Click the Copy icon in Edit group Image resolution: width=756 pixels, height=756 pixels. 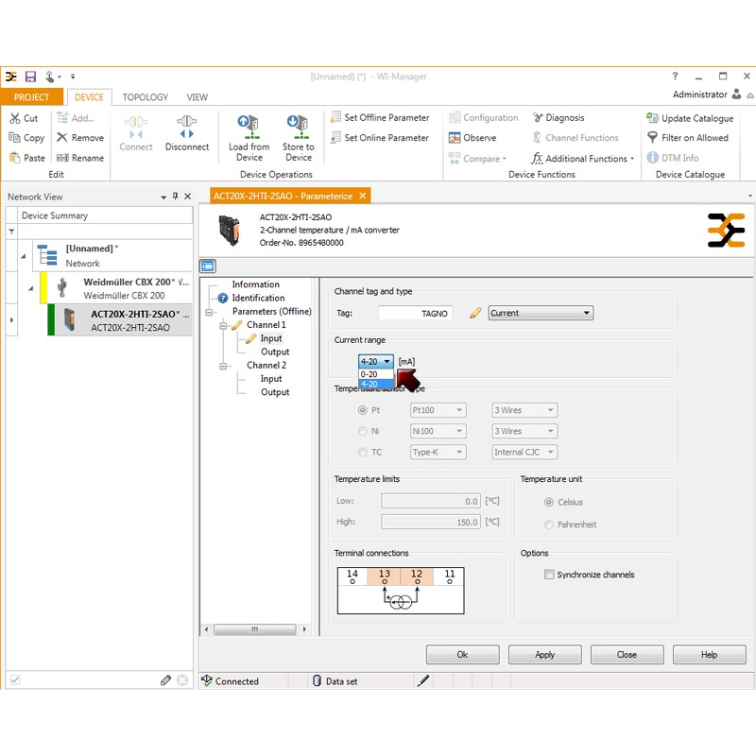point(14,137)
